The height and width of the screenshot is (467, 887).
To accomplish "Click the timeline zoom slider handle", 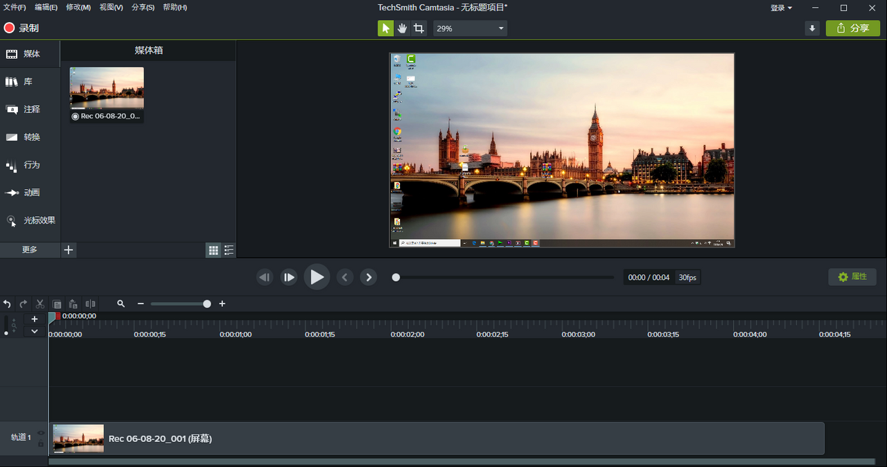I will [207, 304].
